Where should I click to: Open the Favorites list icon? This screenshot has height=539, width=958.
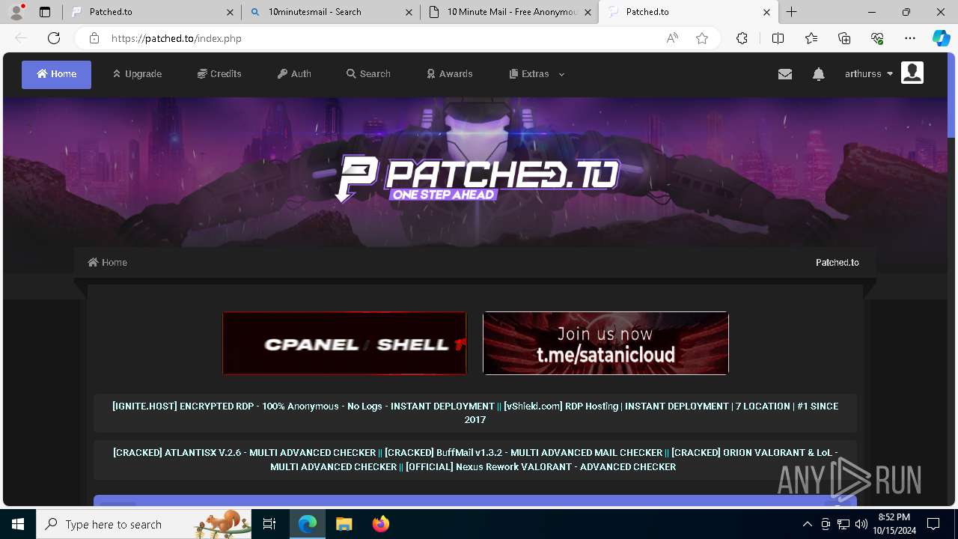pyautogui.click(x=811, y=38)
